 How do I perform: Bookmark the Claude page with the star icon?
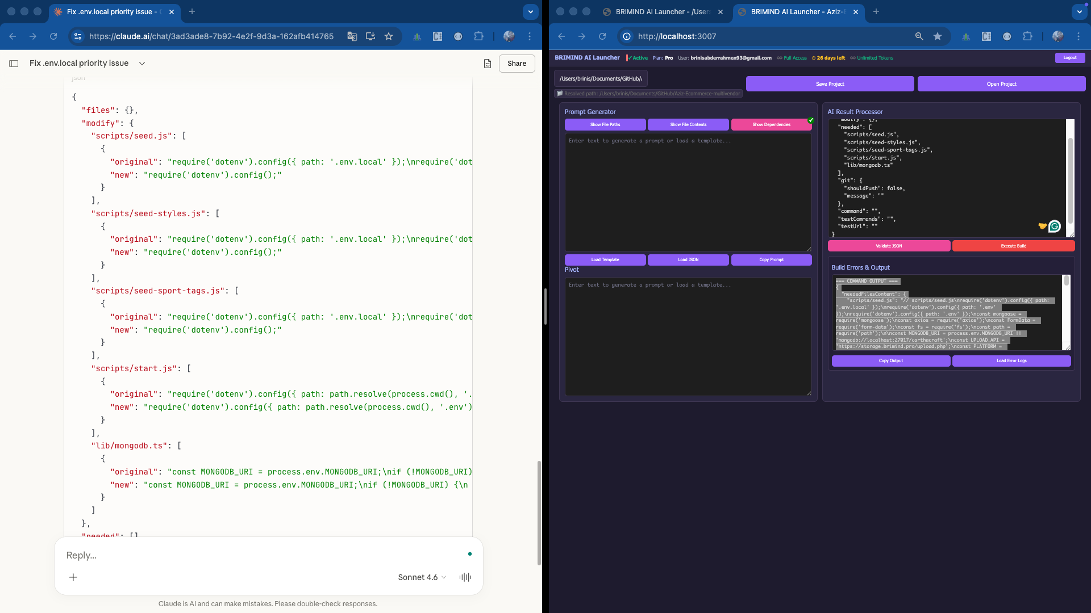[389, 36]
